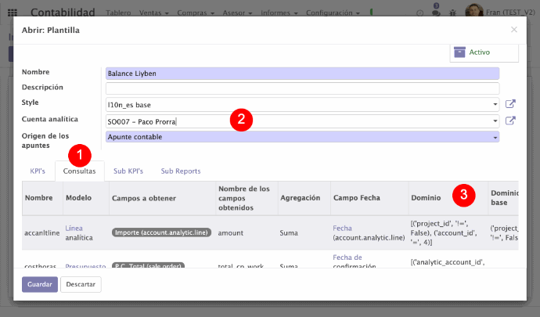Screen dimensions: 540x317
Task: Switch to the Sub KPI's tab
Action: pyautogui.click(x=128, y=171)
